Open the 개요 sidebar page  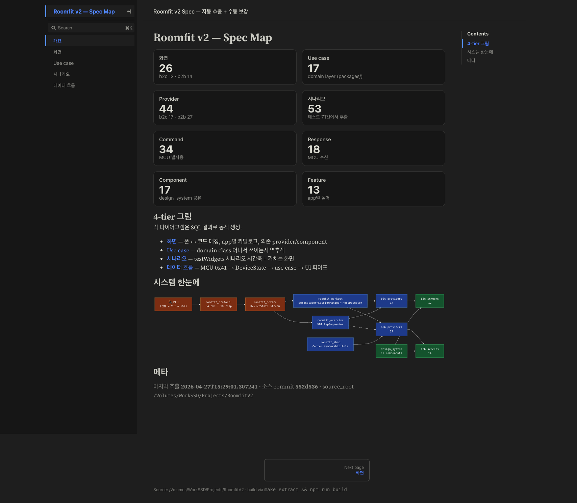pos(57,41)
